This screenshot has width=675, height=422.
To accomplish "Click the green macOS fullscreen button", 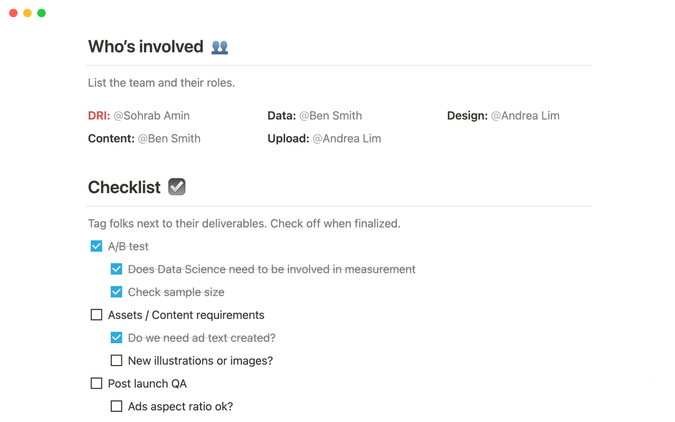I will [x=41, y=13].
